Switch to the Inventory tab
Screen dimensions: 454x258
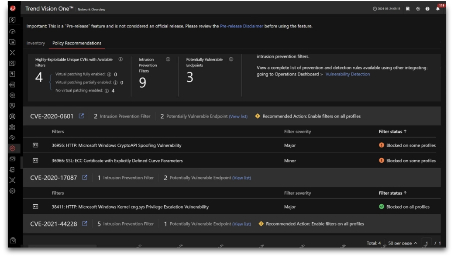pyautogui.click(x=36, y=43)
